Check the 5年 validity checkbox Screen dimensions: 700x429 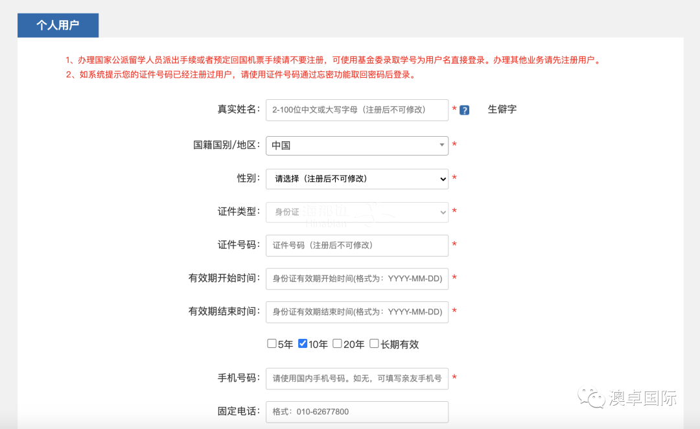point(272,344)
